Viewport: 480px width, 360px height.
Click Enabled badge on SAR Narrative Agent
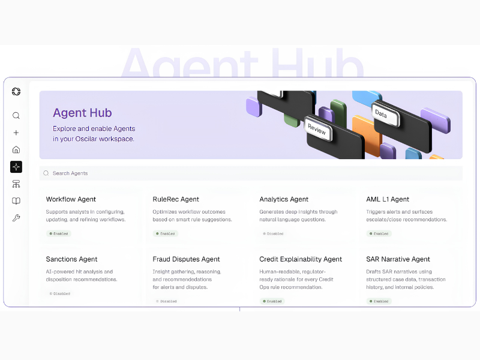pos(379,301)
